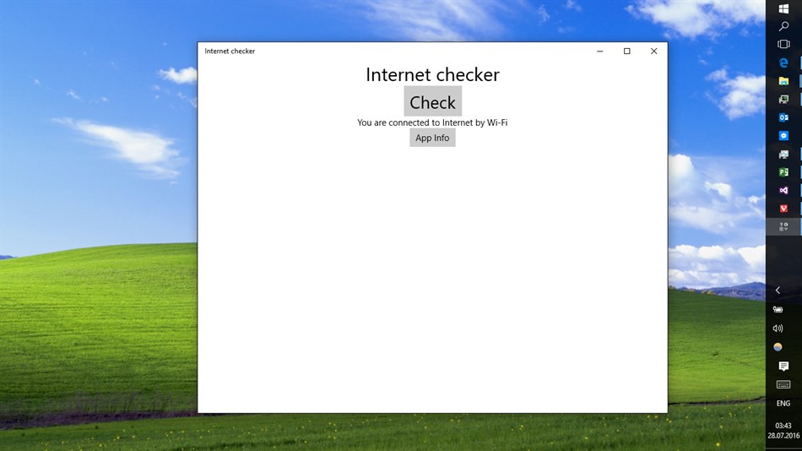Open the network status tray icon
This screenshot has height=451, width=802.
point(778,309)
